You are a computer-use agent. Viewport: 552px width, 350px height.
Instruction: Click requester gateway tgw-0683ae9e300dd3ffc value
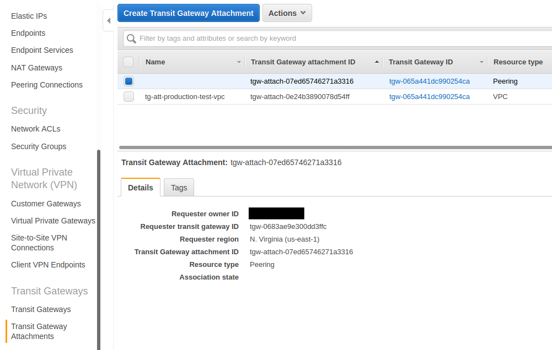point(288,227)
